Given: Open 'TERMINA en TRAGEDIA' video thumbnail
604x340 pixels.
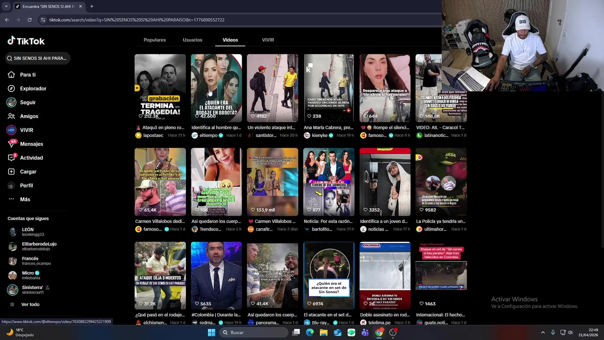Looking at the screenshot, I should (x=160, y=88).
